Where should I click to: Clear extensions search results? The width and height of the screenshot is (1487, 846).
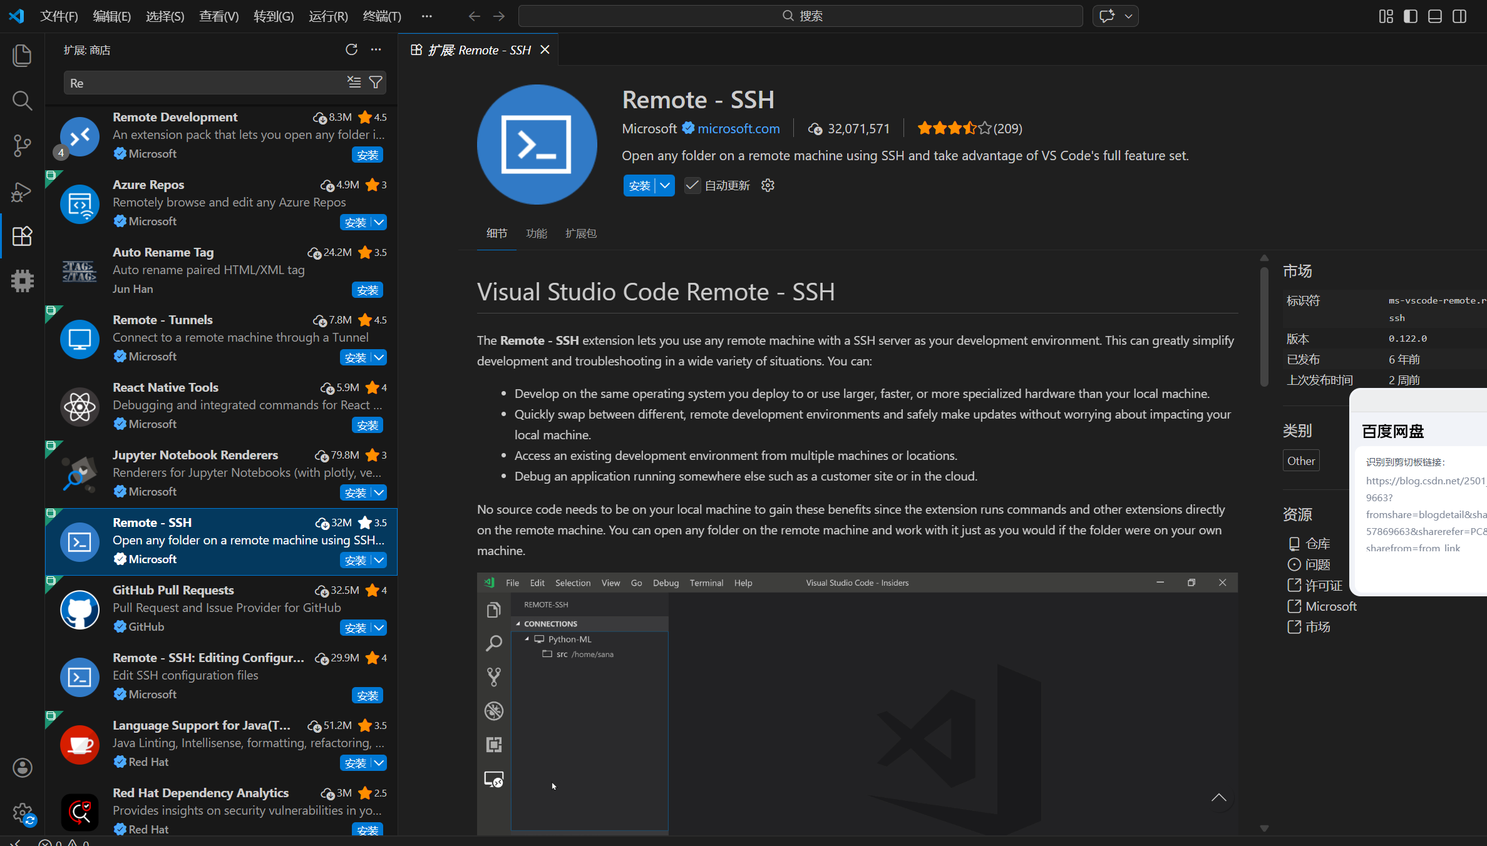pyautogui.click(x=354, y=83)
